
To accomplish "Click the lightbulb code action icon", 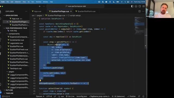I will pos(40,81).
